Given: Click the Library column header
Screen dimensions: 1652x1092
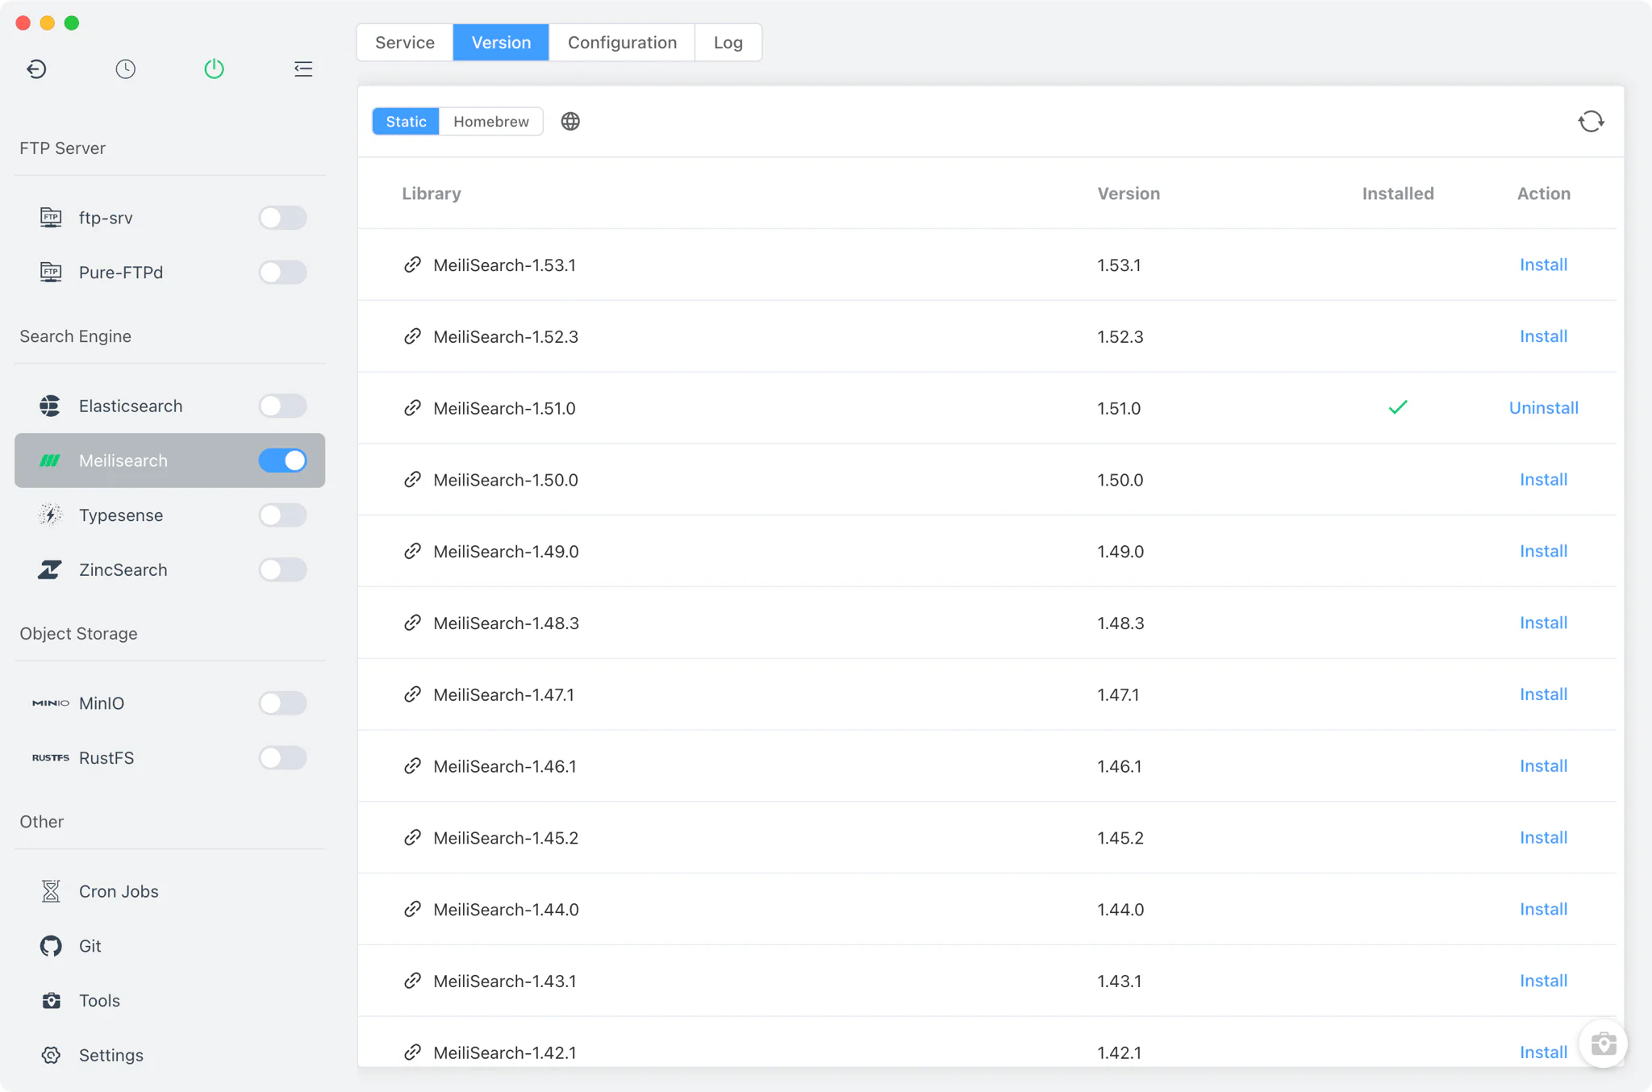Looking at the screenshot, I should pyautogui.click(x=432, y=194).
